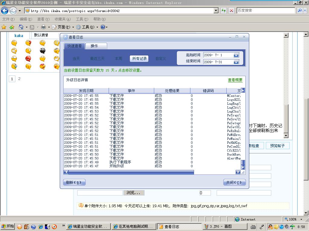Open the 收藏夹 menu
Screen dimensions: 309x231
click(62, 19)
